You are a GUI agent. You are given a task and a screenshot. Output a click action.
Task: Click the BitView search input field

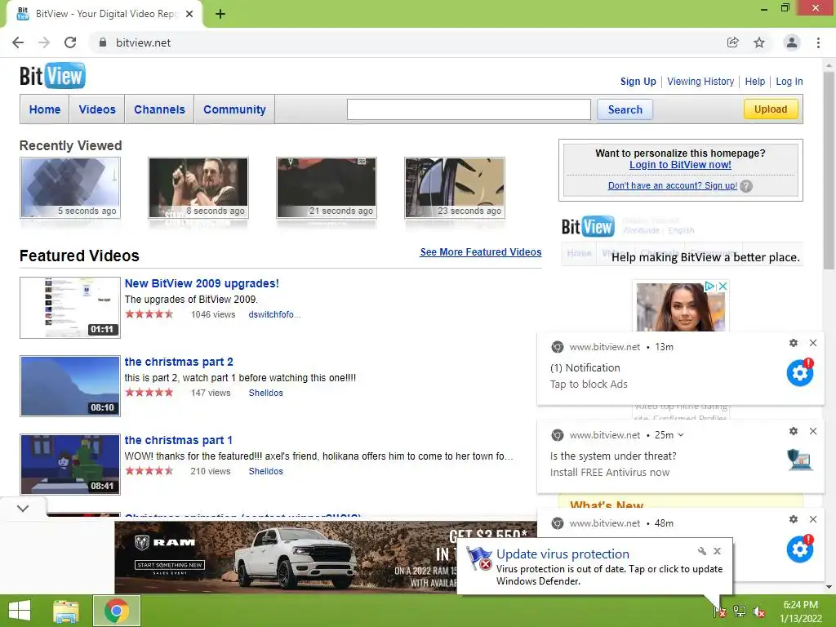click(469, 109)
